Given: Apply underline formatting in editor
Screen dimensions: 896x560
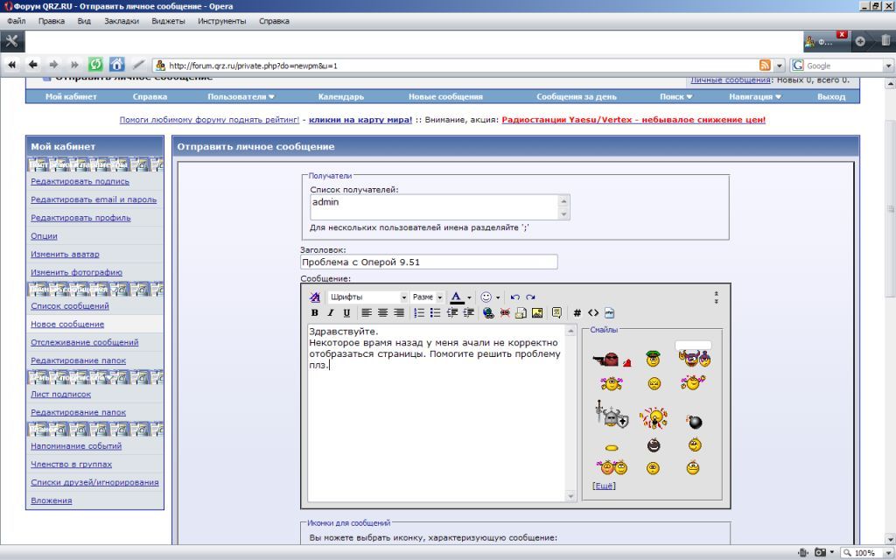Looking at the screenshot, I should (x=346, y=312).
